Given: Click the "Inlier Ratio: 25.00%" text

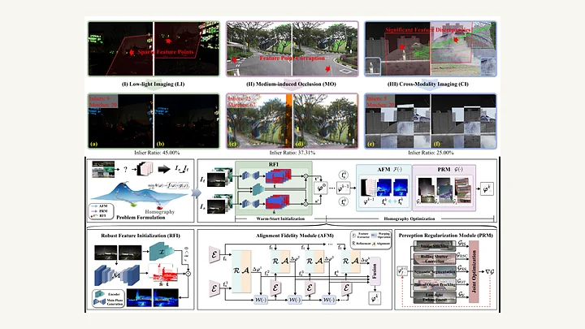Looking at the screenshot, I should click(431, 153).
